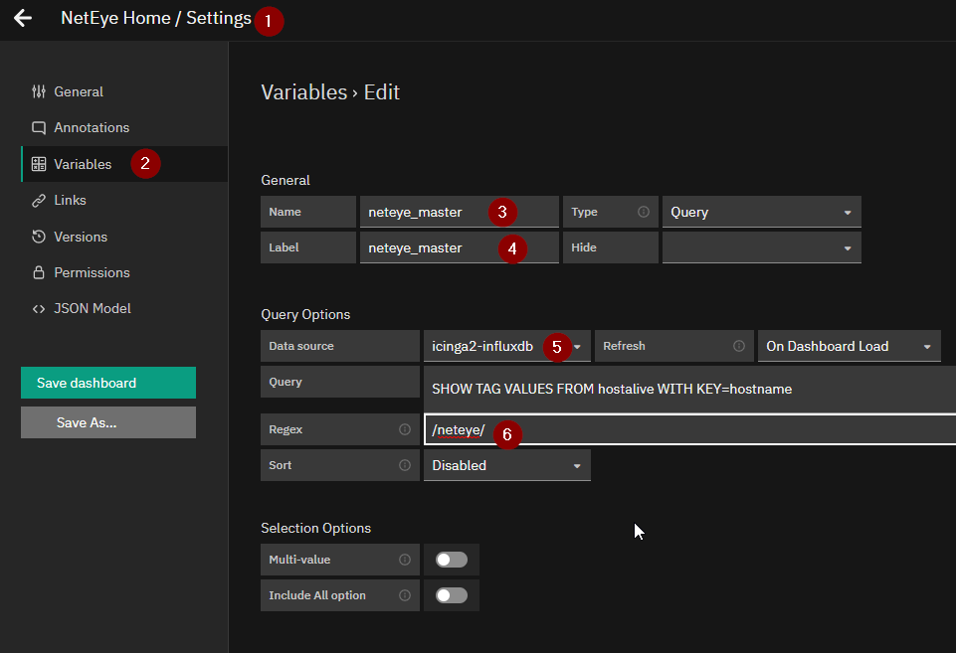Click the info icon next to Refresh

[x=739, y=346]
